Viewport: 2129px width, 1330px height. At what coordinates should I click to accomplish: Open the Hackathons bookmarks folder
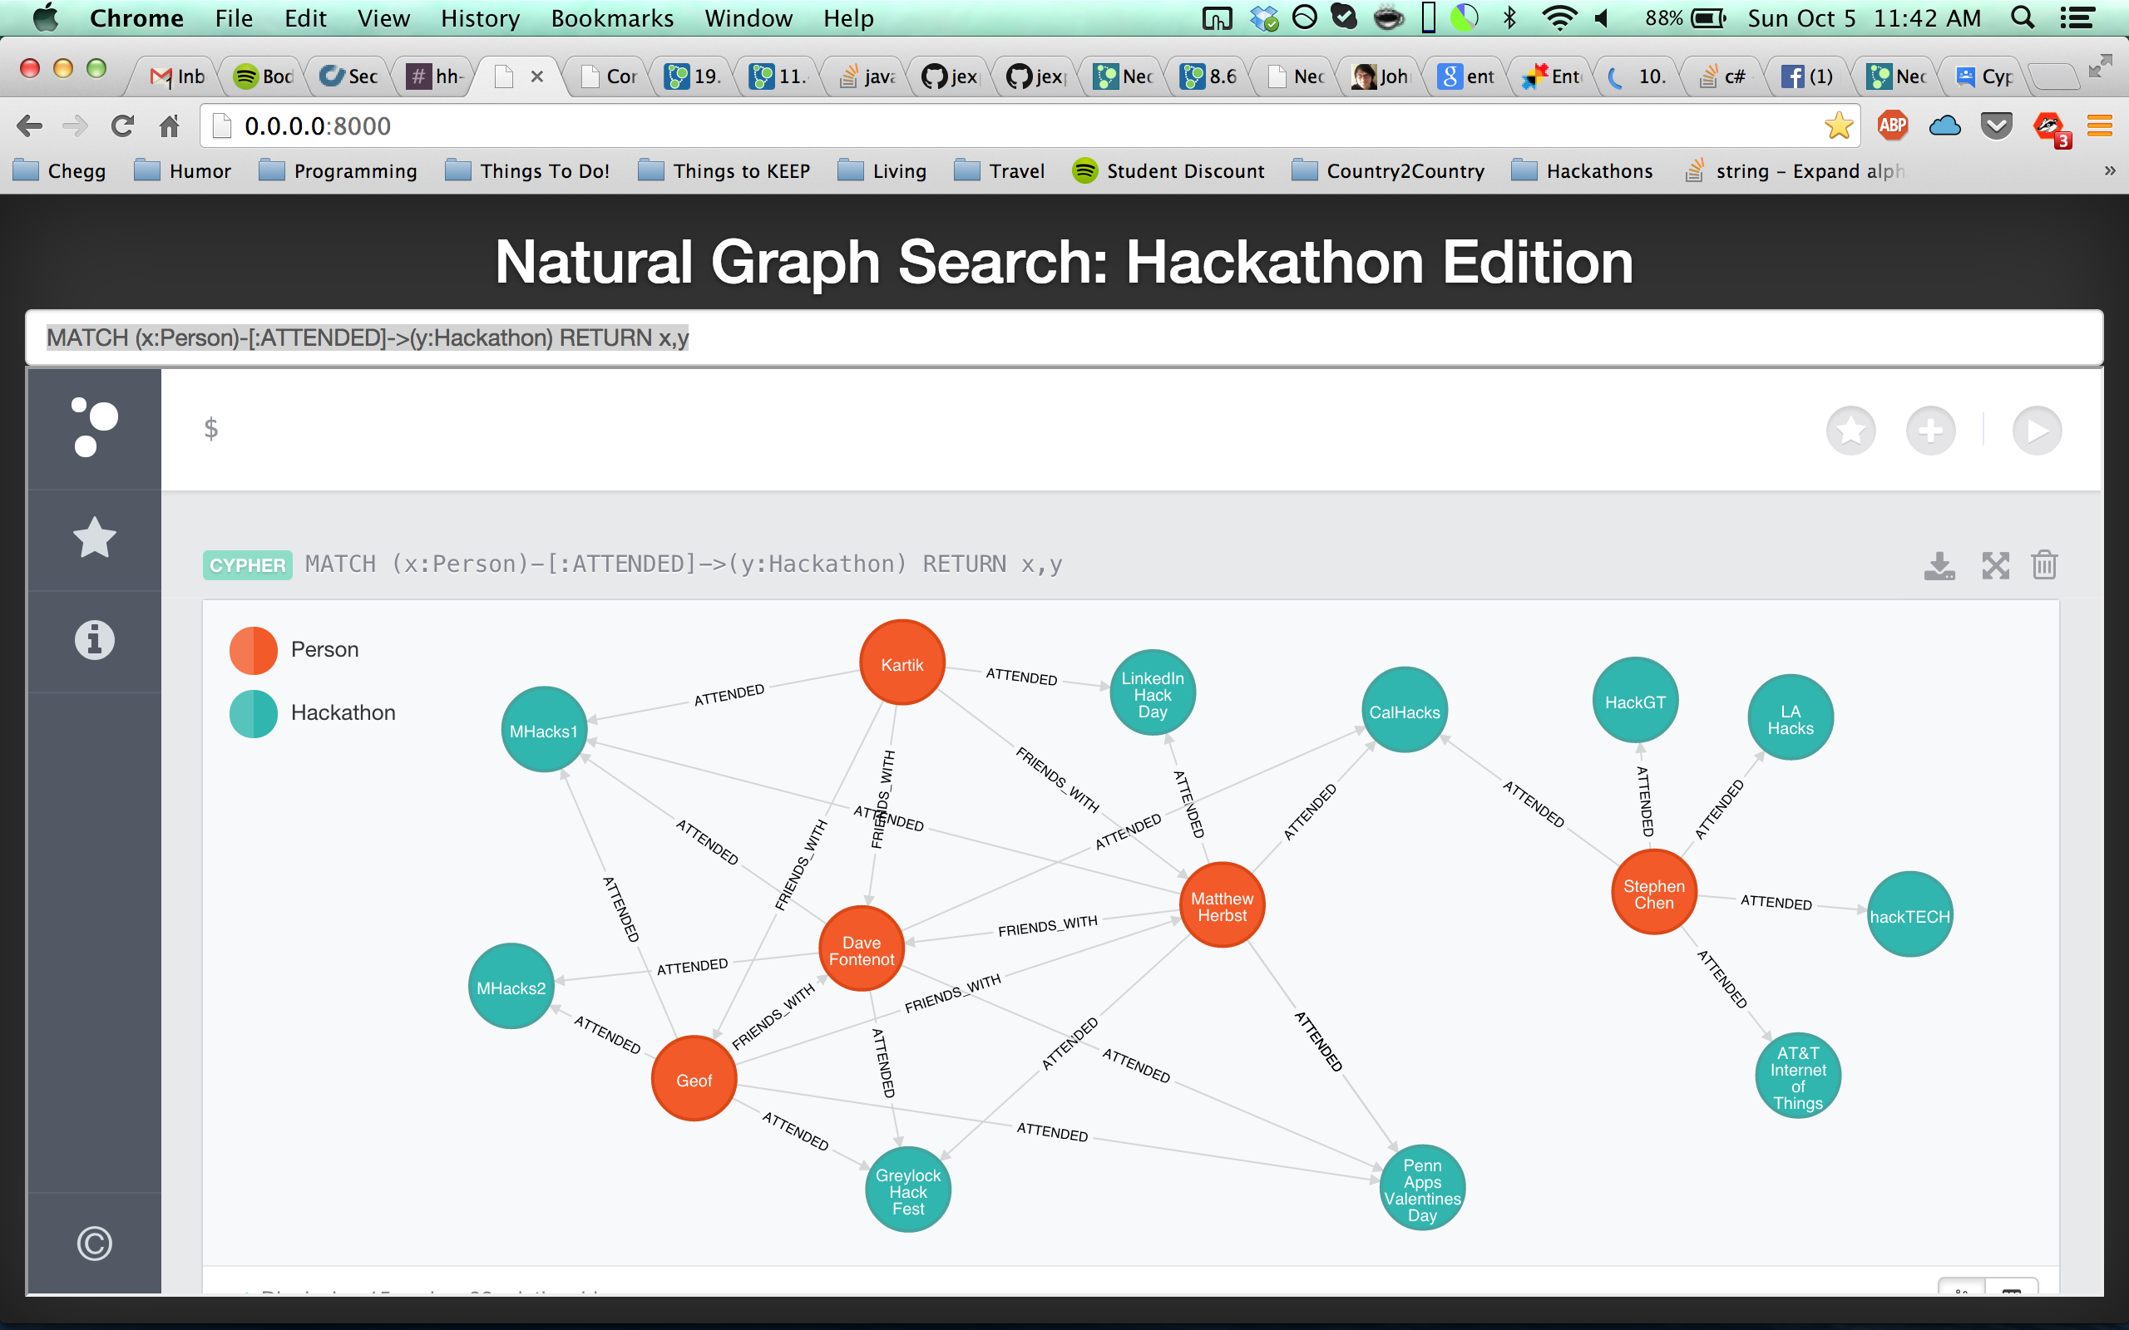point(1582,170)
